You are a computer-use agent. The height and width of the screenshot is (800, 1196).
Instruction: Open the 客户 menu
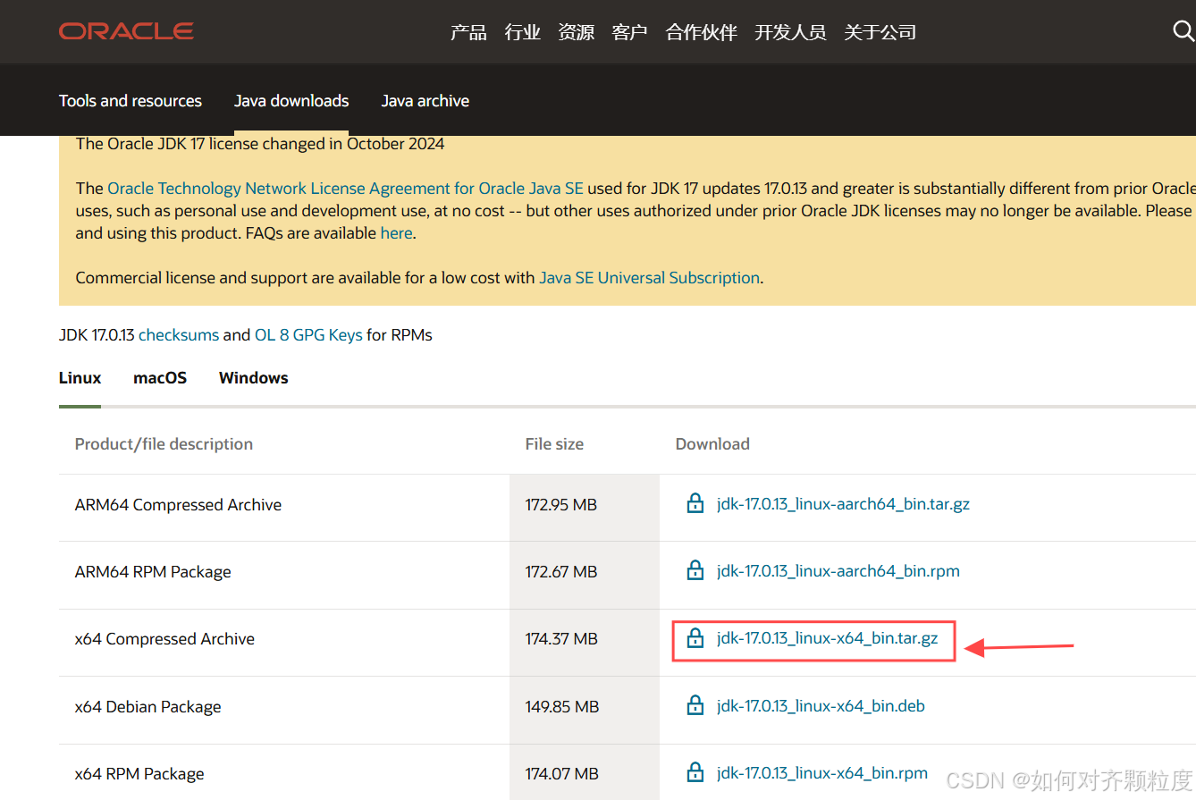pos(629,32)
